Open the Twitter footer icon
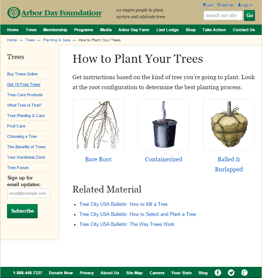This screenshot has height=278, width=262. [x=231, y=272]
